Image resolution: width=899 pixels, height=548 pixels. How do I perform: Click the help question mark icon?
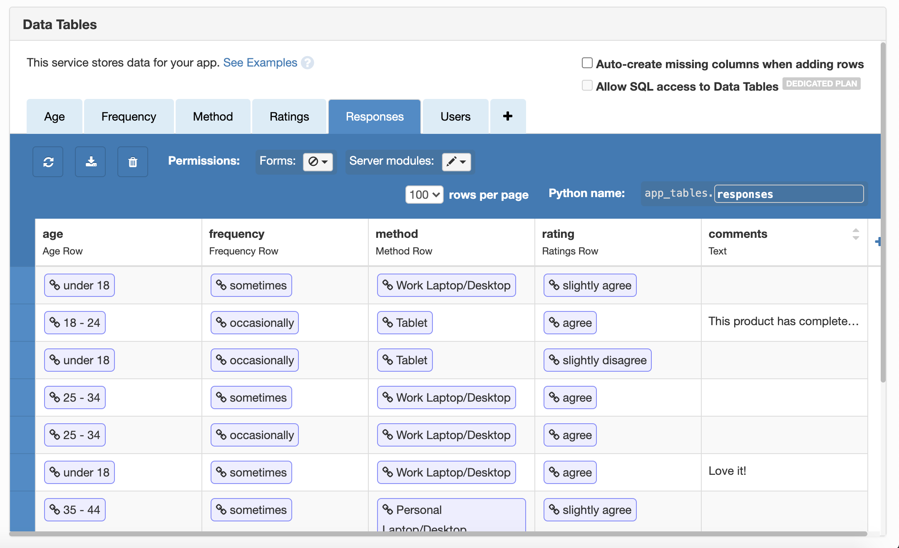click(x=308, y=63)
